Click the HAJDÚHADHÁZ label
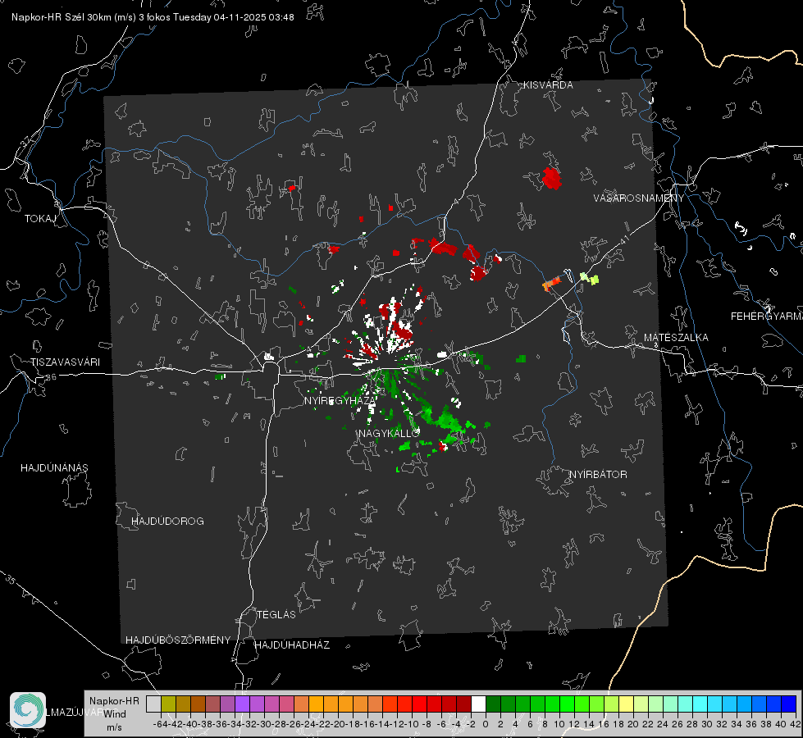 click(292, 645)
